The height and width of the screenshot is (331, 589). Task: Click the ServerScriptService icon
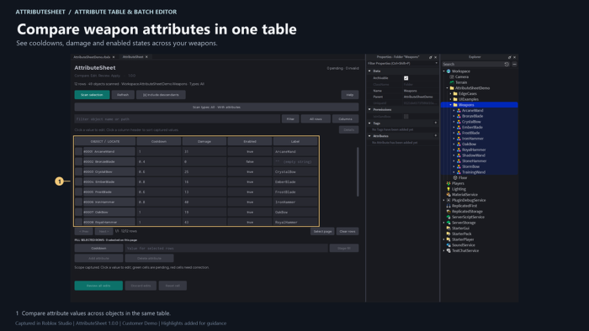point(448,217)
